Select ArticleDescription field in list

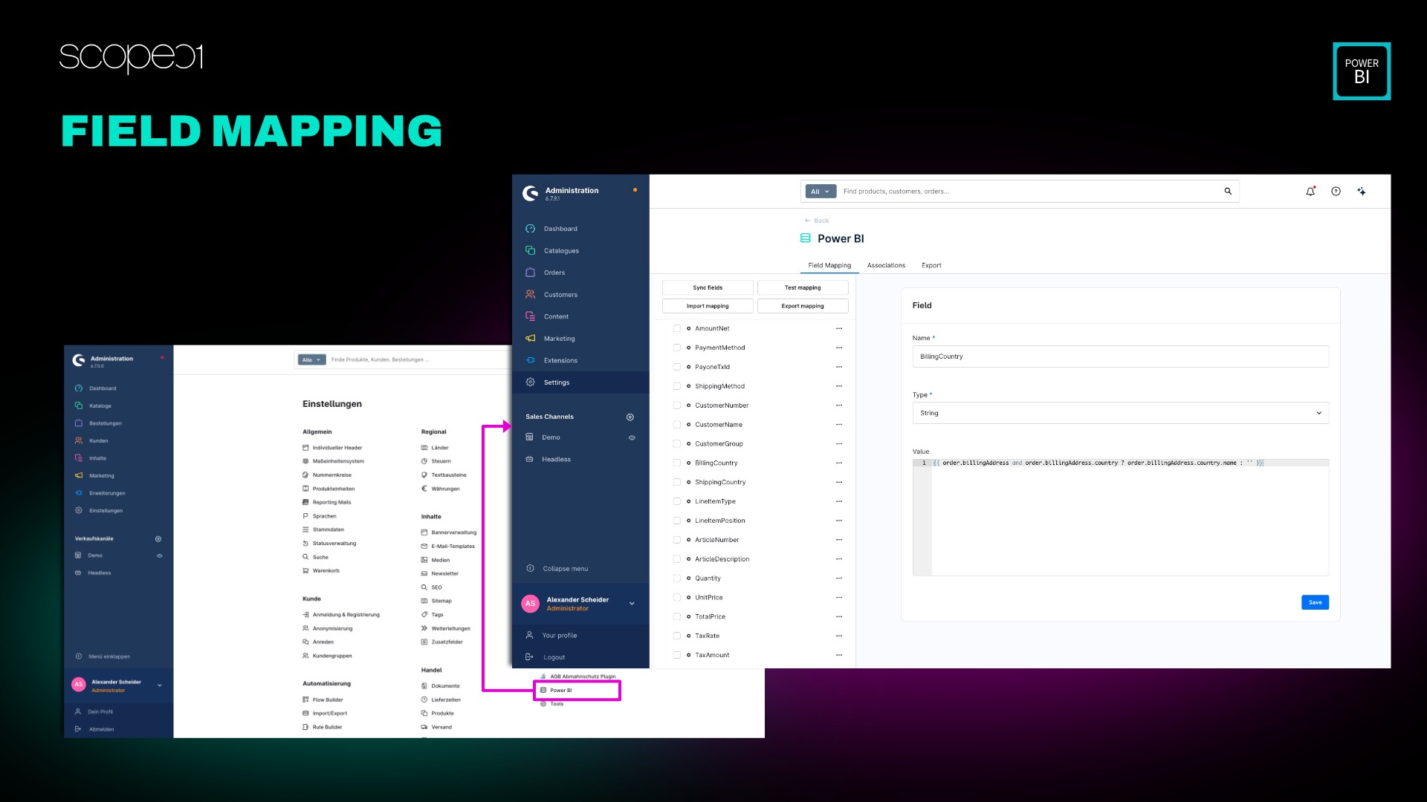click(x=722, y=559)
